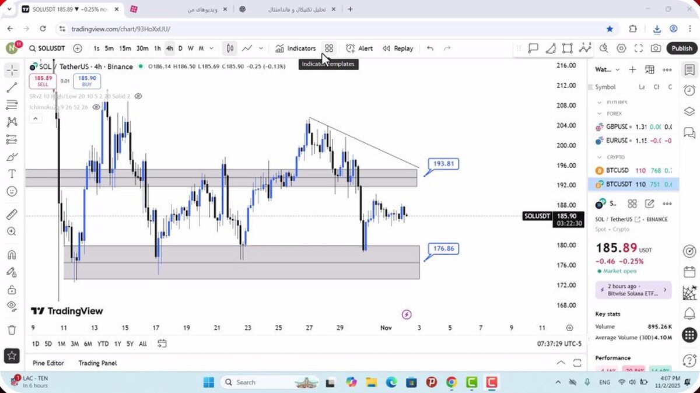
Task: Collapse the indicator legend chevron
Action: click(35, 119)
